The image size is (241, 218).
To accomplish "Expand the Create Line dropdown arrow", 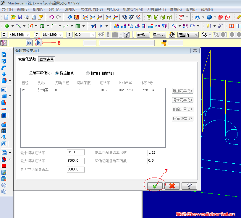I will [x=24, y=26].
